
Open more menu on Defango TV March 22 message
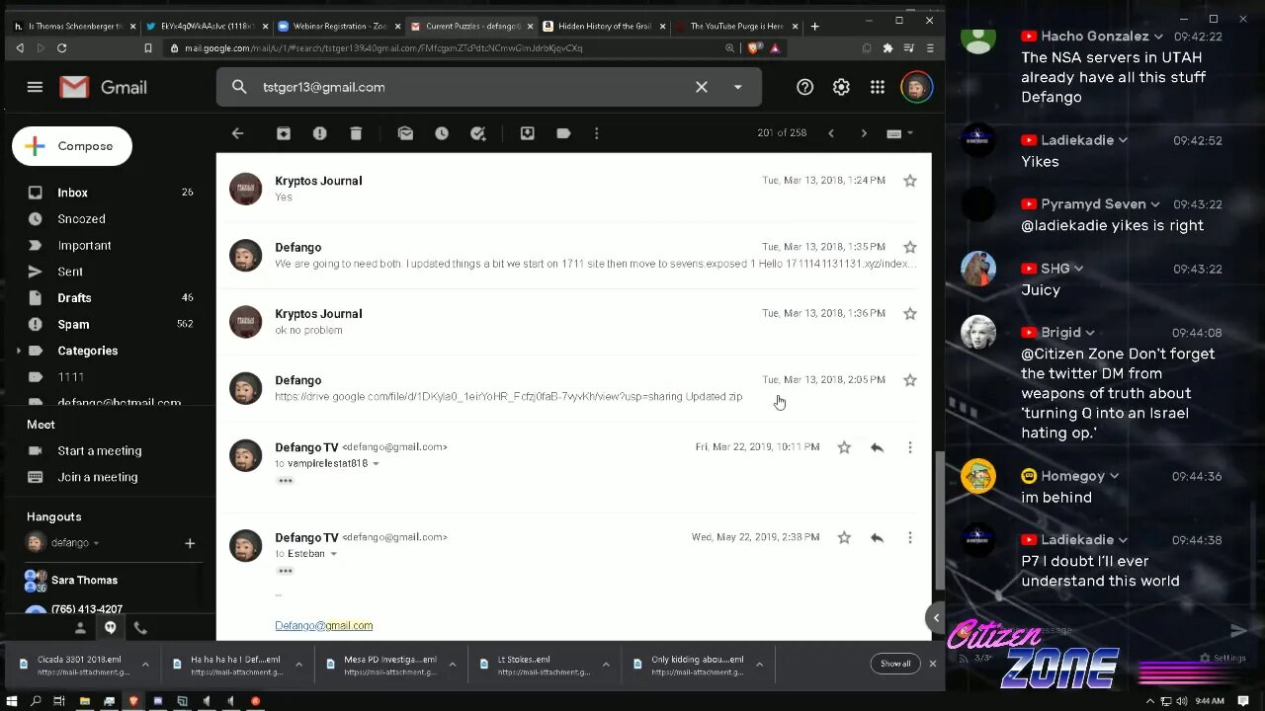910,447
